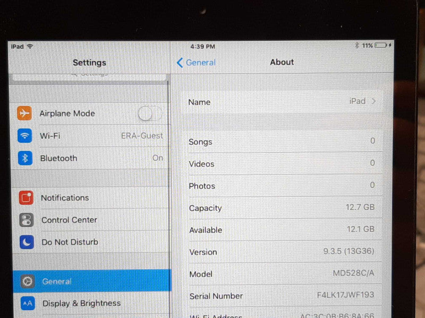Tap the device name value iPad
The image size is (425, 318).
click(x=357, y=101)
